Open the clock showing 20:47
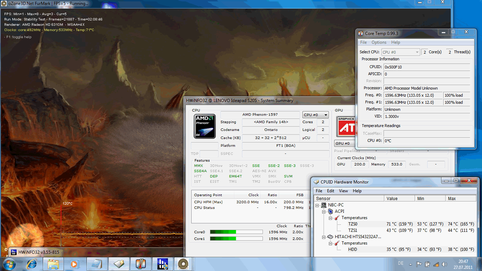This screenshot has height=271, width=482. click(x=463, y=264)
